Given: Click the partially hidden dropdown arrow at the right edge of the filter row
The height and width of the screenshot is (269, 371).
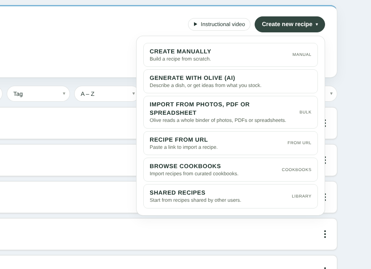Looking at the screenshot, I should tap(331, 94).
